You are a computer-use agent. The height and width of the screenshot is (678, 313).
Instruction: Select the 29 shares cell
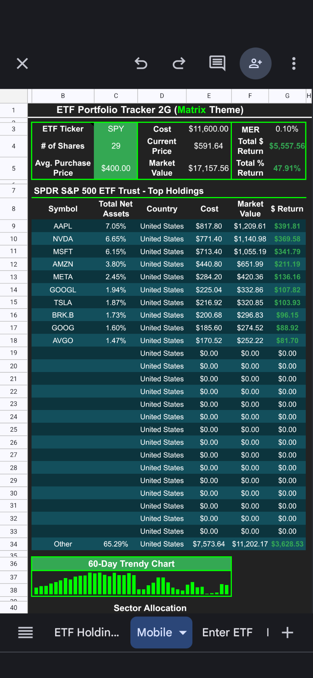pos(116,146)
